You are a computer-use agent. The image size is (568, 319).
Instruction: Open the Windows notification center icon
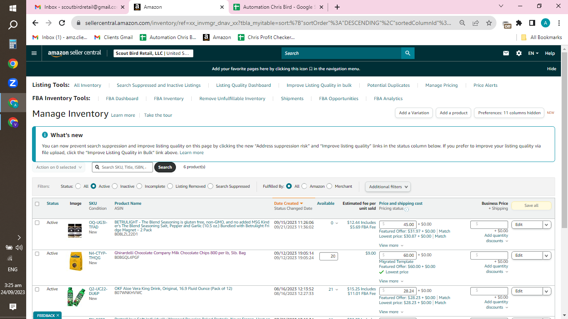13,307
